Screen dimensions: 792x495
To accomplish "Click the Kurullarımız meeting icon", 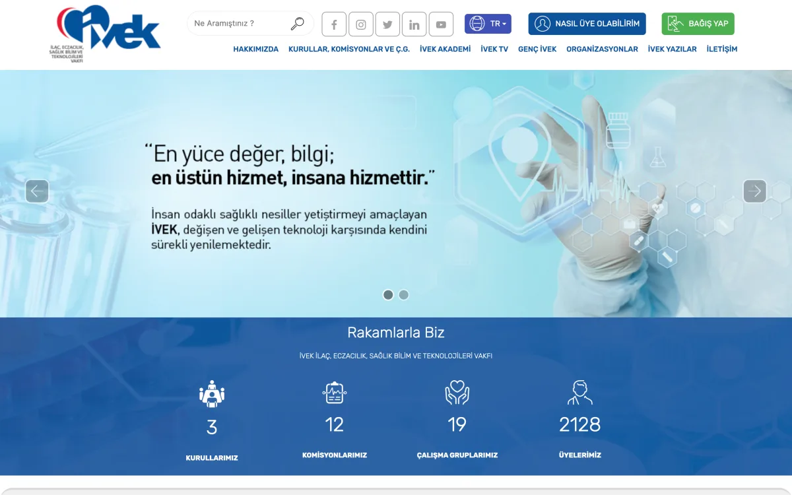I will pos(212,394).
